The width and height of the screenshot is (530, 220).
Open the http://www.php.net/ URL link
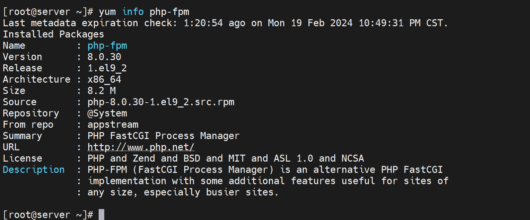click(x=141, y=147)
